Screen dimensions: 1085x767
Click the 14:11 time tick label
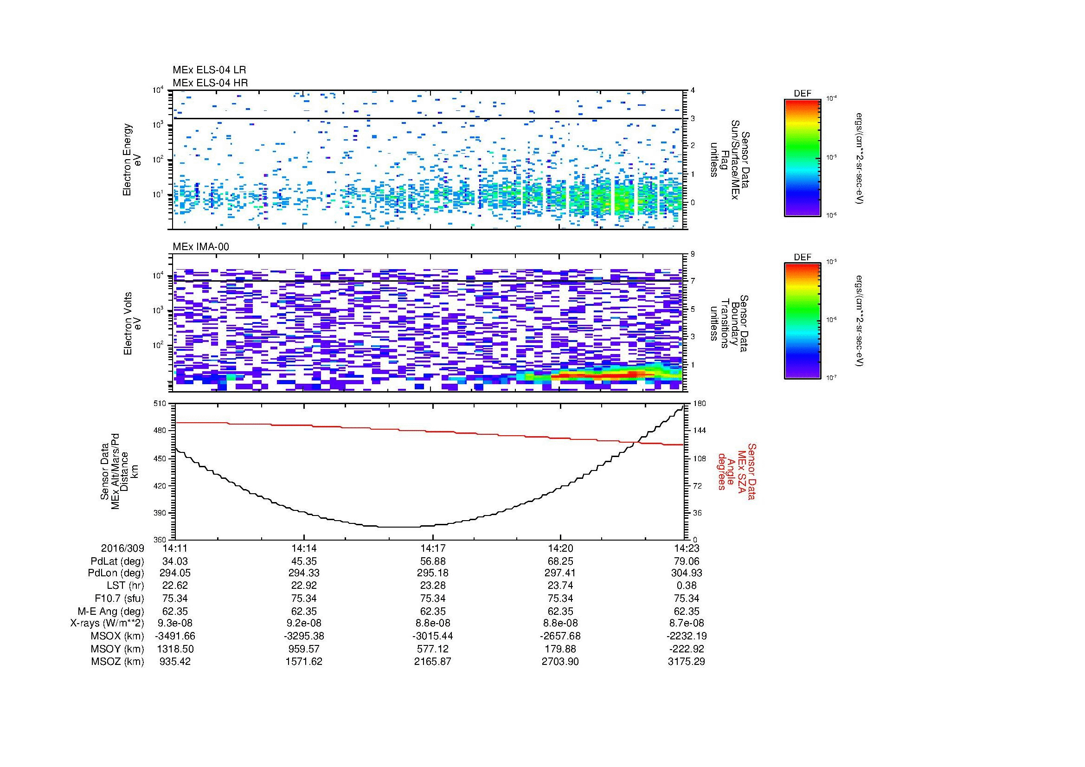point(175,548)
